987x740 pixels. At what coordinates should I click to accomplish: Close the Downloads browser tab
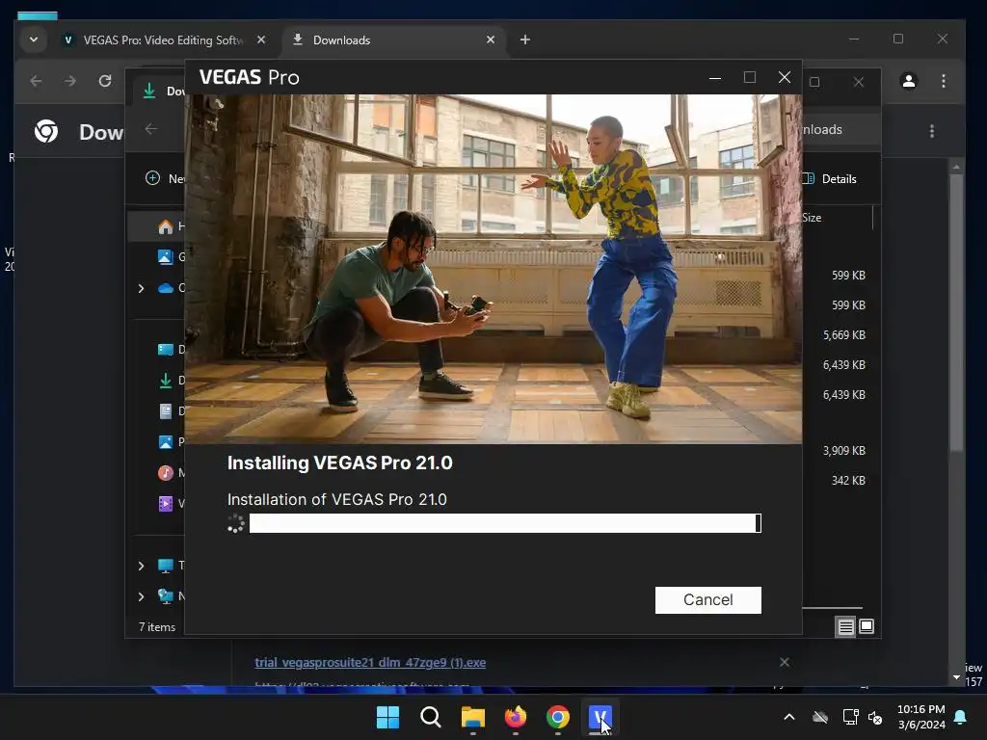491,40
